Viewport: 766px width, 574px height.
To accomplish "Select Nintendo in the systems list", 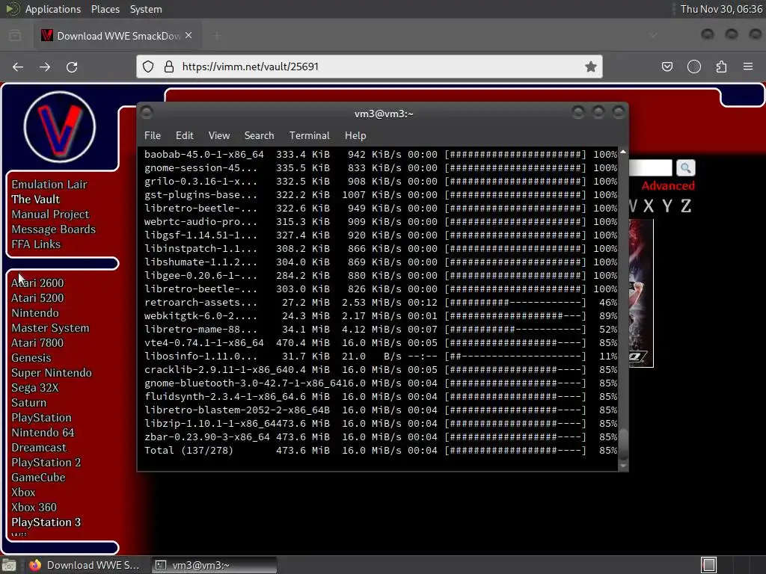I will tap(35, 313).
